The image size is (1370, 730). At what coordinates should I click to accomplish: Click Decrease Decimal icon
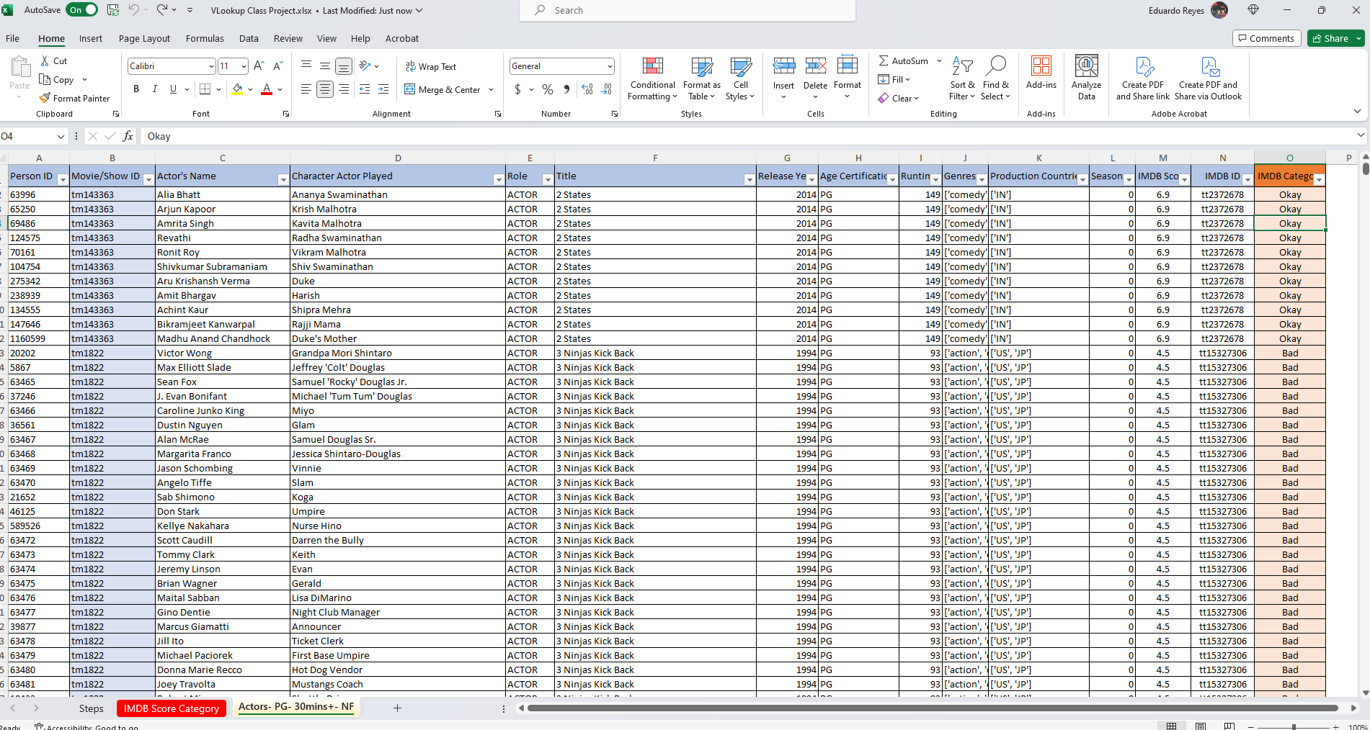607,89
